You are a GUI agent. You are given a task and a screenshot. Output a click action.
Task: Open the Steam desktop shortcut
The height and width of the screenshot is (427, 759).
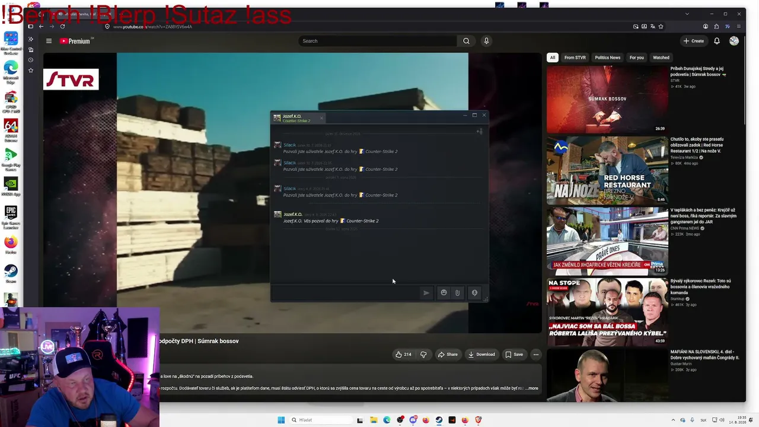(11, 273)
